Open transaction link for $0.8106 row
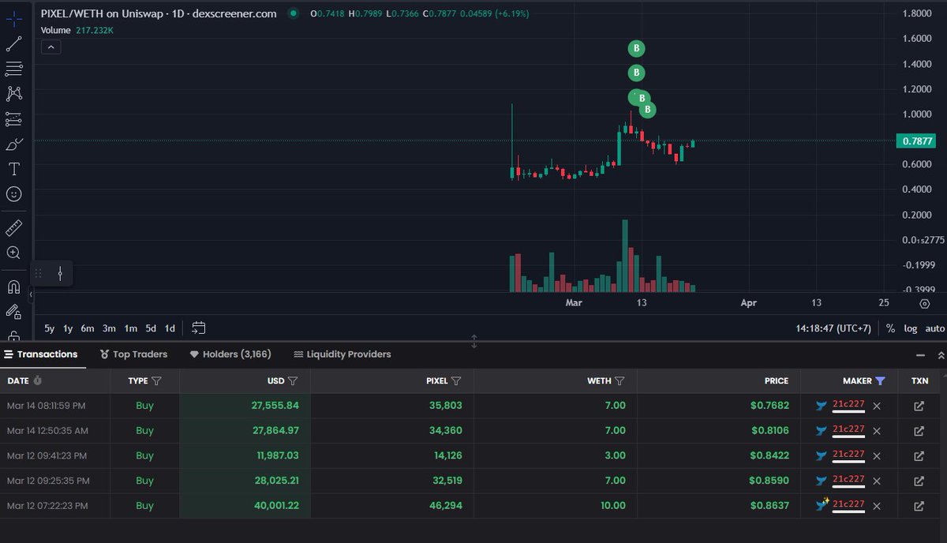 (x=919, y=431)
